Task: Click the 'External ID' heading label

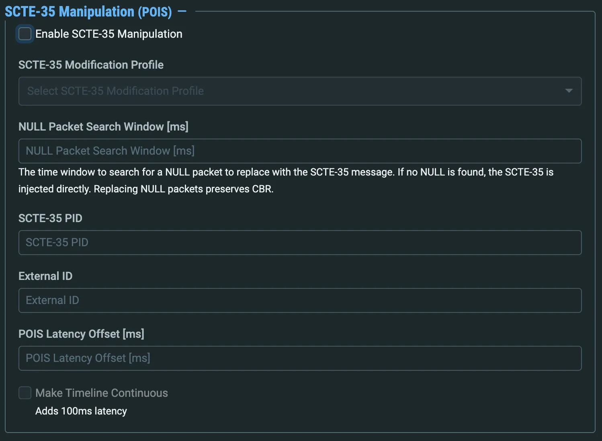Action: click(45, 276)
